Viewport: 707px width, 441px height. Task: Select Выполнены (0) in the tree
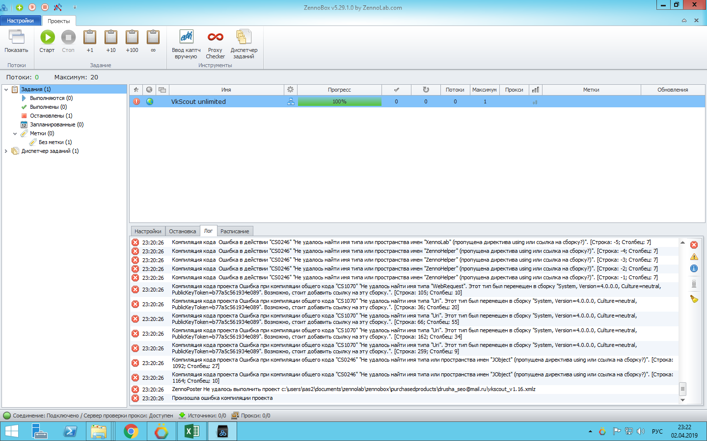pyautogui.click(x=48, y=107)
